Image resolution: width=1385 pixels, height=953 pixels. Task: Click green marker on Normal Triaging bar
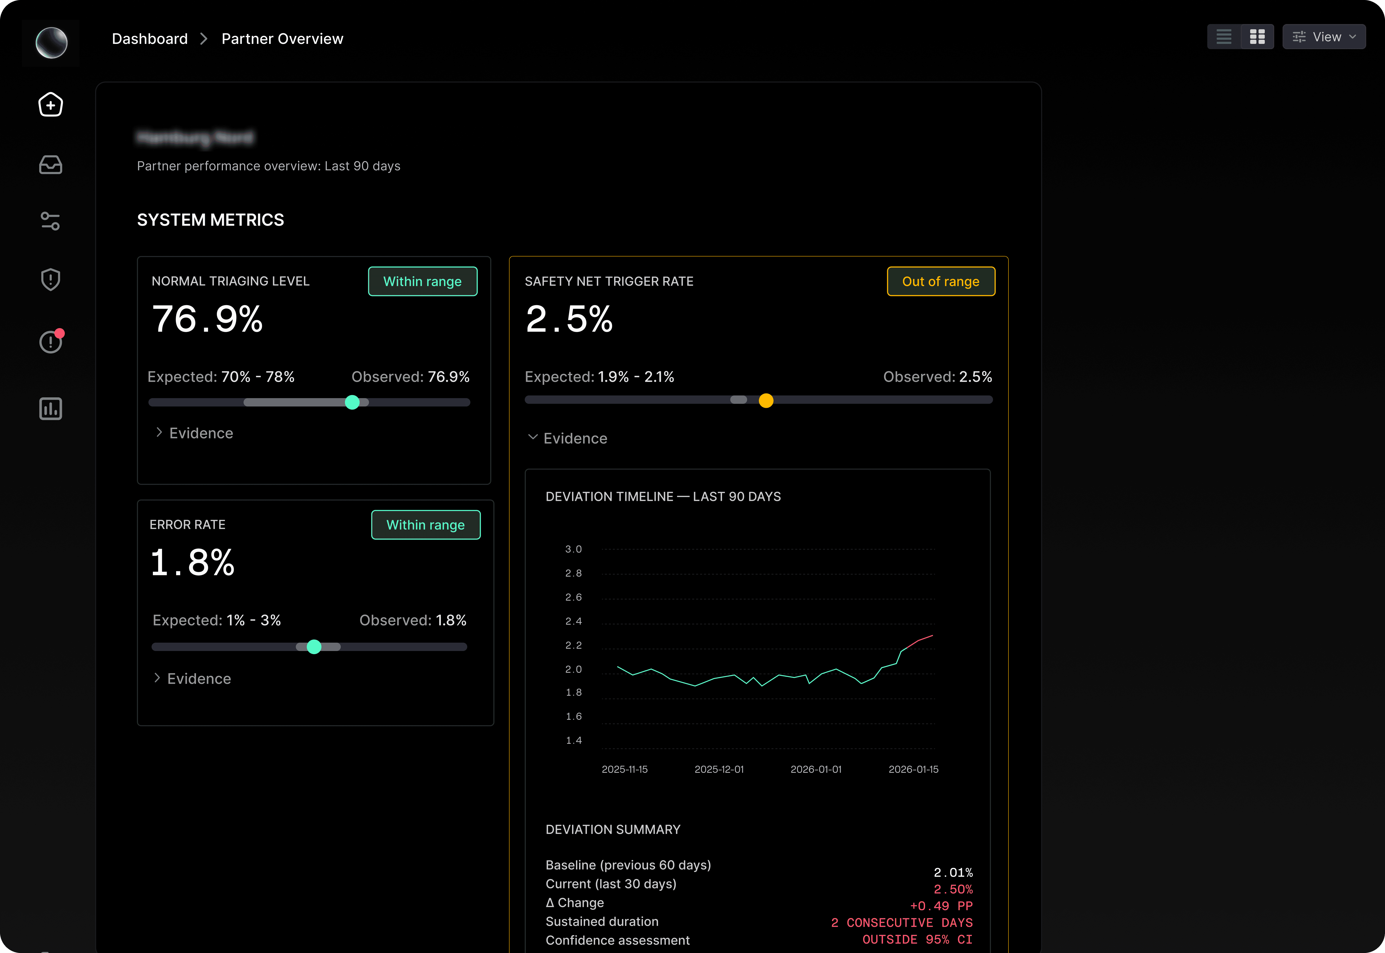(x=352, y=403)
